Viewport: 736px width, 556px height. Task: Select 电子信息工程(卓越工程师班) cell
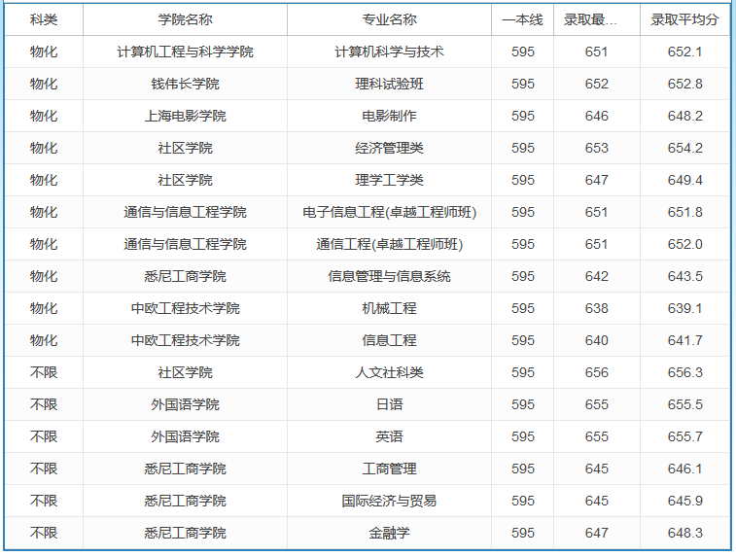[389, 212]
